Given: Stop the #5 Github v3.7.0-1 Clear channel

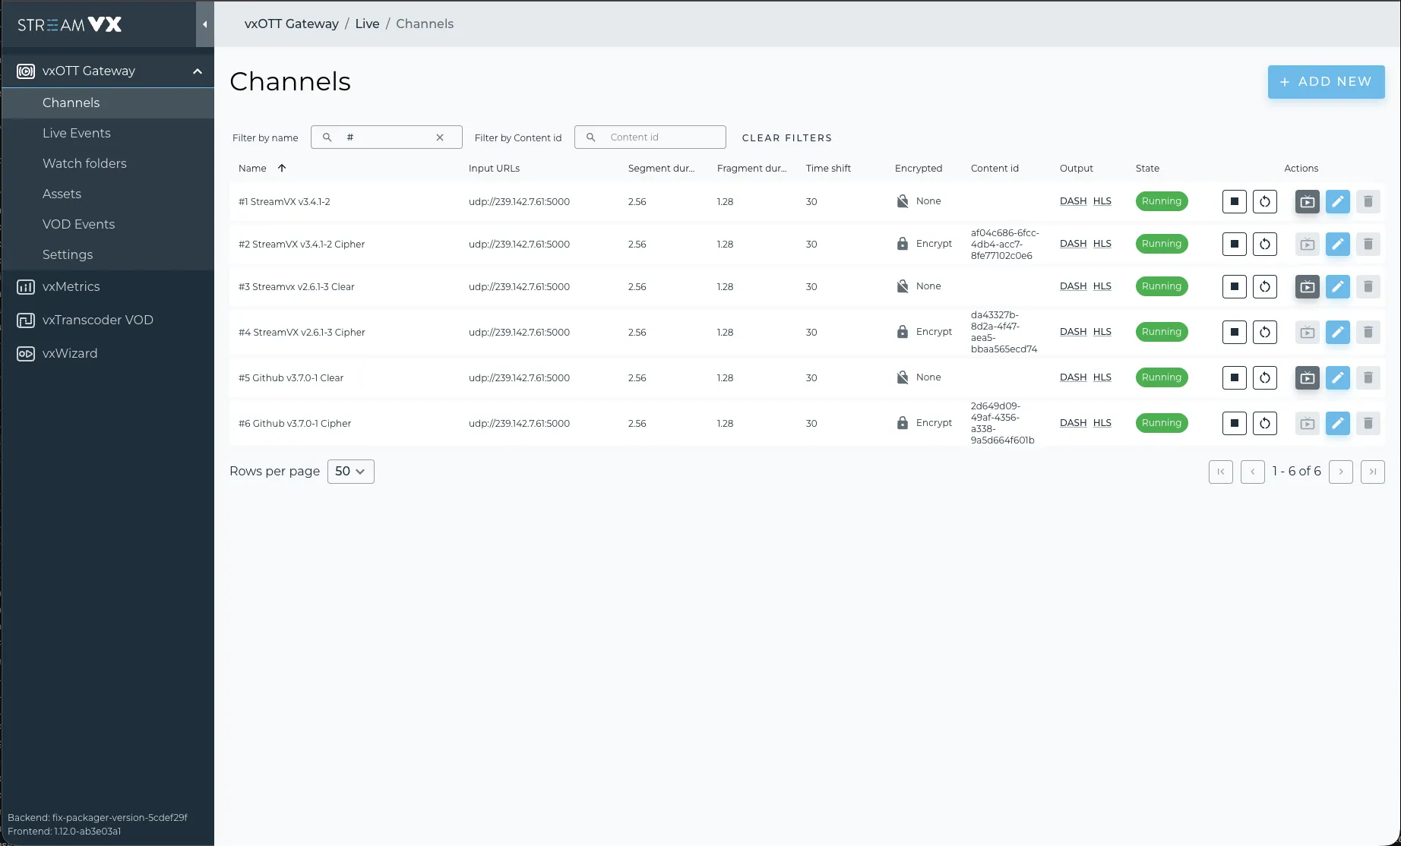Looking at the screenshot, I should pos(1234,377).
